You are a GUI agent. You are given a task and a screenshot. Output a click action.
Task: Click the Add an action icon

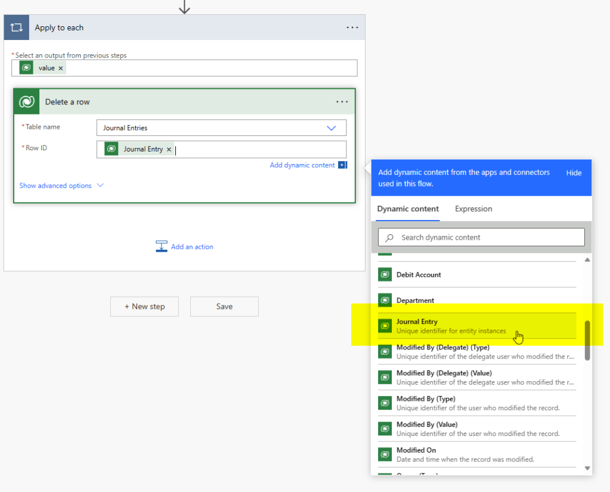click(162, 246)
